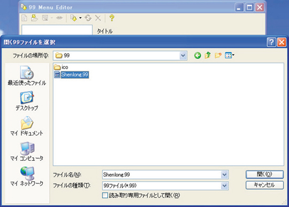289x207 pixels.
Task: Click New file icon in 99 Menu Editor toolbar
Action: pyautogui.click(x=24, y=18)
